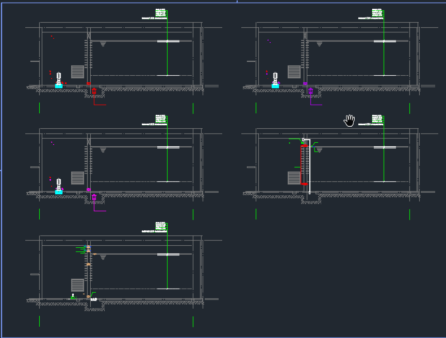Select magenta drain pipe below middle-left section
Screen dimensions: 446x338
point(100,206)
